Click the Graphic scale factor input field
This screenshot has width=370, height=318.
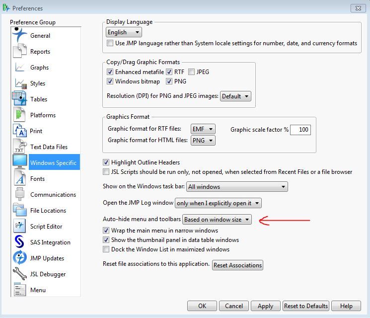(x=300, y=130)
